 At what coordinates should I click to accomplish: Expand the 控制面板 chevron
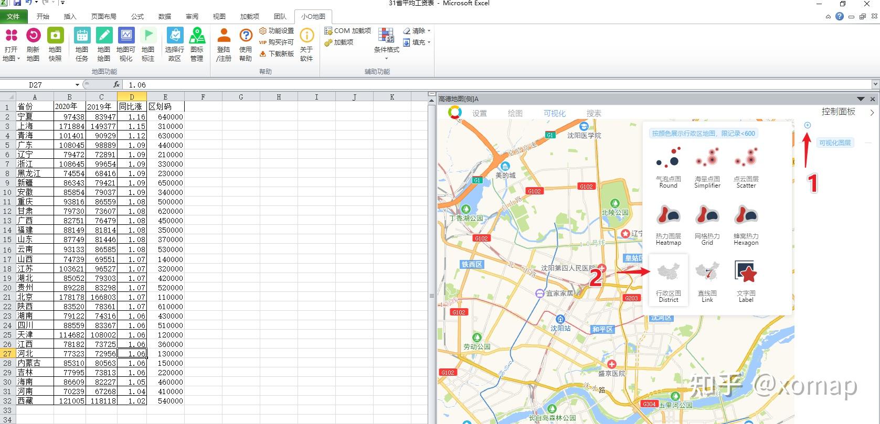[872, 112]
